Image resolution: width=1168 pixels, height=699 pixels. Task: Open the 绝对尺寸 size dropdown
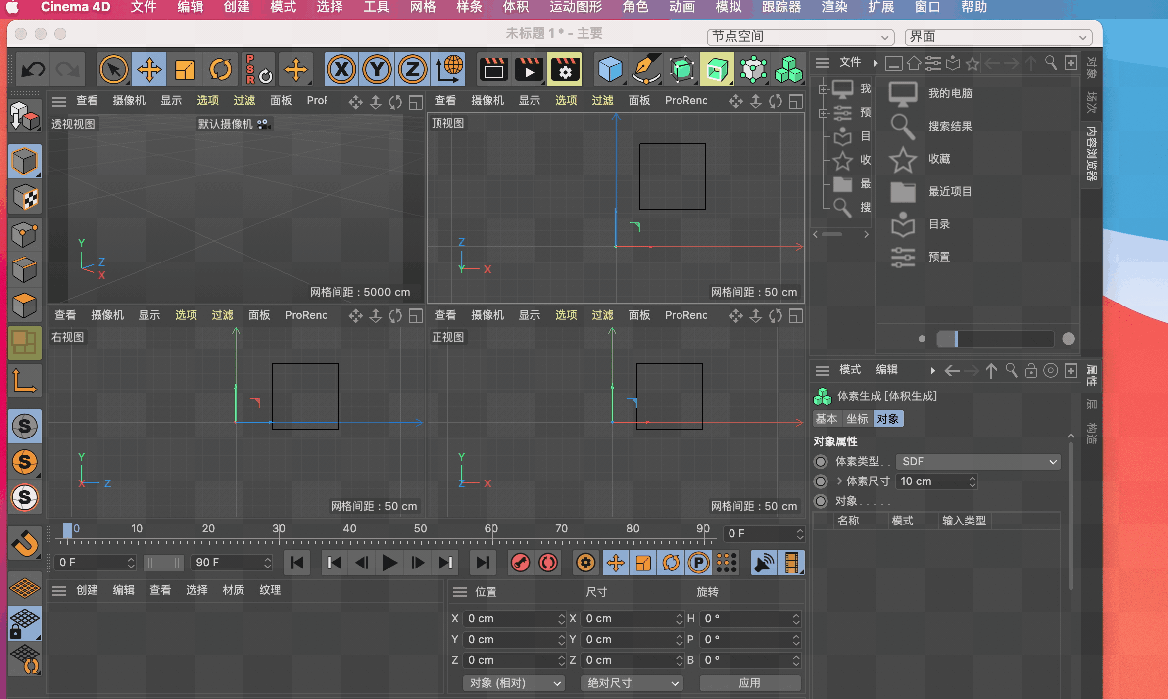click(632, 683)
